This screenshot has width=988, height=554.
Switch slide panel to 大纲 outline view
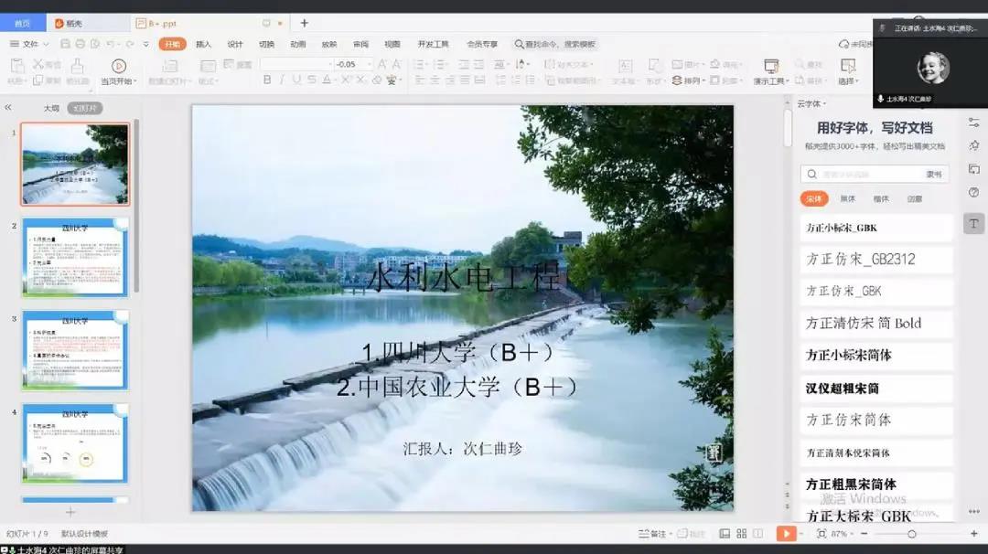click(51, 108)
